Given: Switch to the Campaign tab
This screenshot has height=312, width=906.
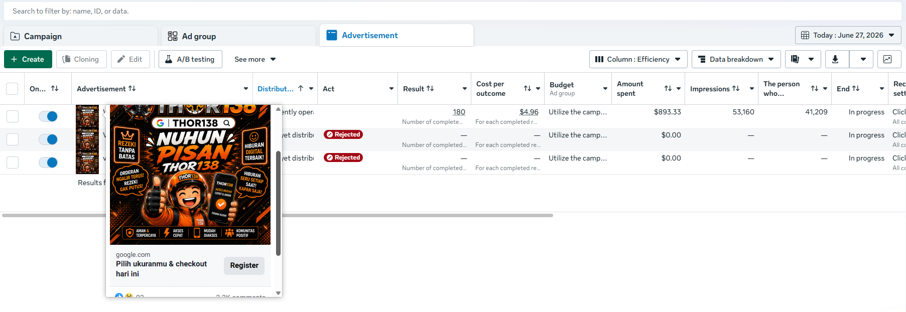Looking at the screenshot, I should click(x=81, y=36).
